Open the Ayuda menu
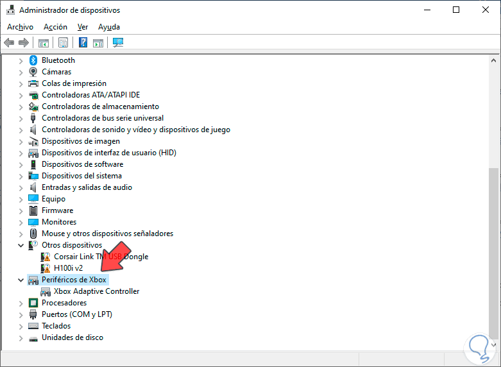The height and width of the screenshot is (367, 501). coord(109,27)
